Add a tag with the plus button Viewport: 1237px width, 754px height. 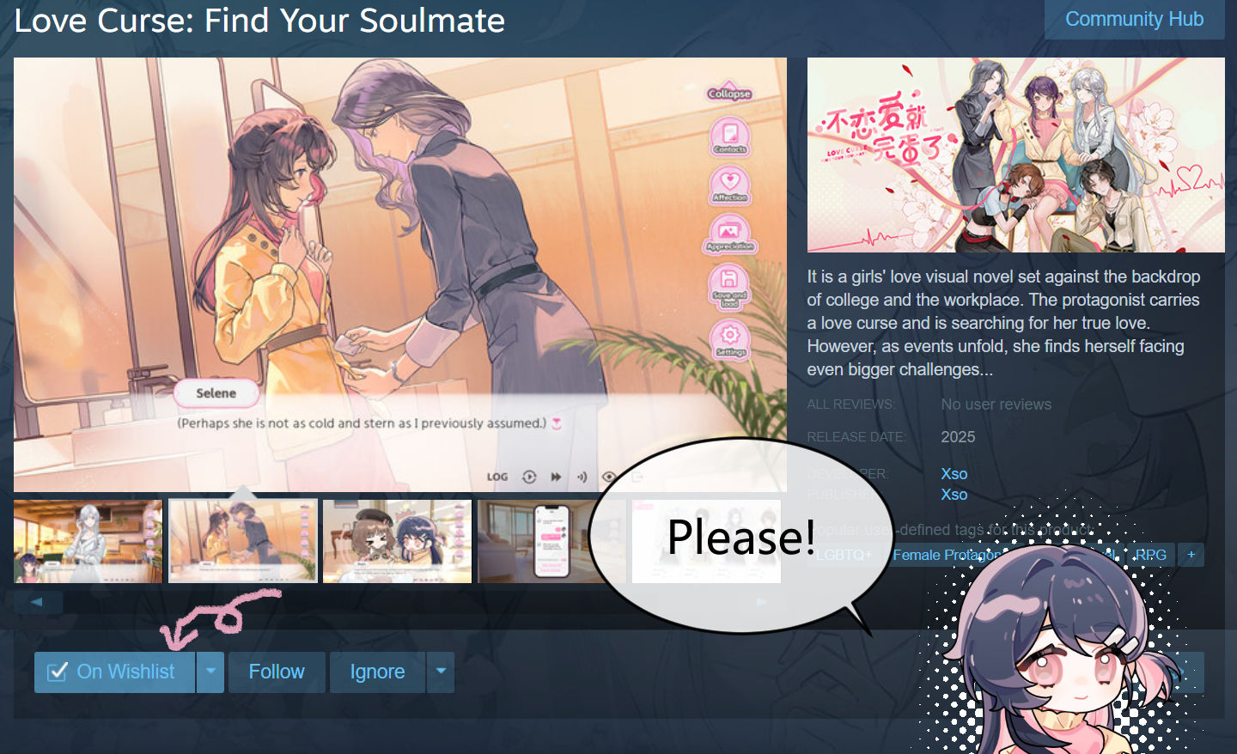(1191, 555)
